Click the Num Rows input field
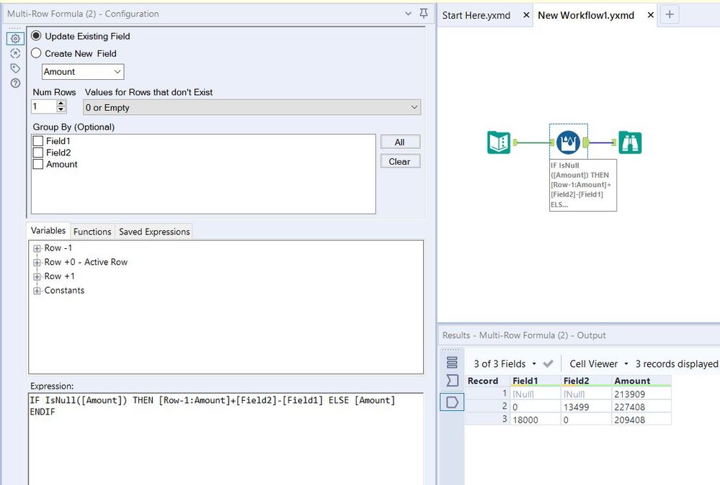The width and height of the screenshot is (720, 485). (44, 106)
